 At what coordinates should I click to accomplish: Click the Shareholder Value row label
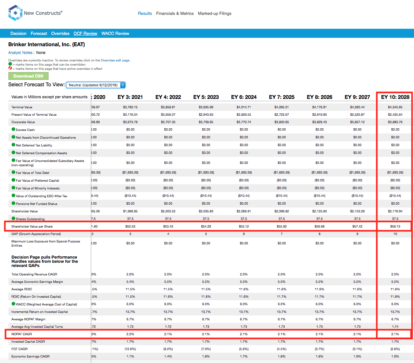click(x=25, y=211)
